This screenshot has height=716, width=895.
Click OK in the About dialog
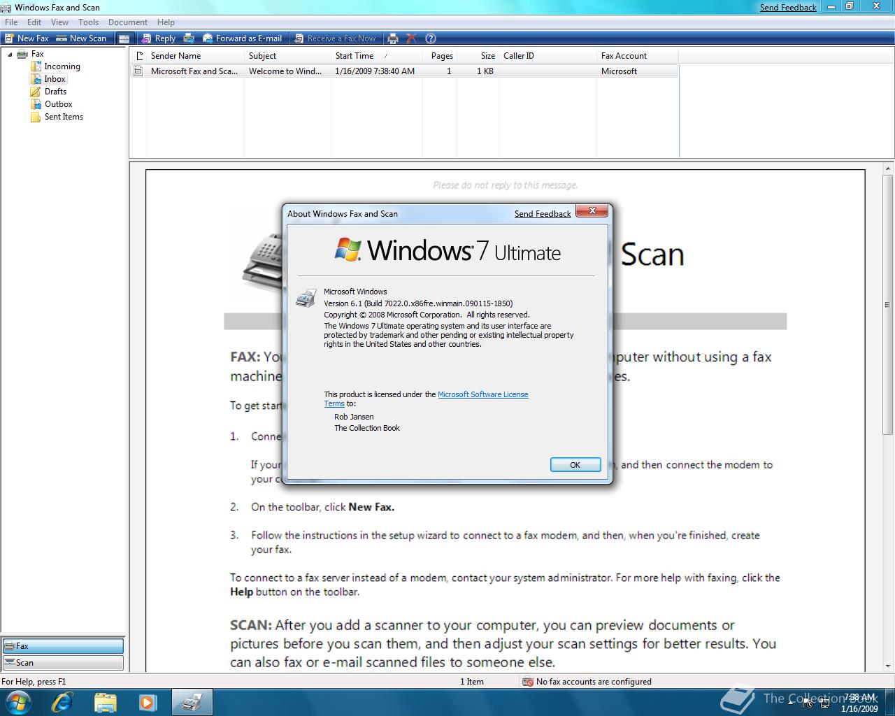[x=575, y=465]
